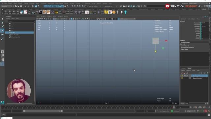
Task: Click the Undo arrow icon
Action: point(23,6)
